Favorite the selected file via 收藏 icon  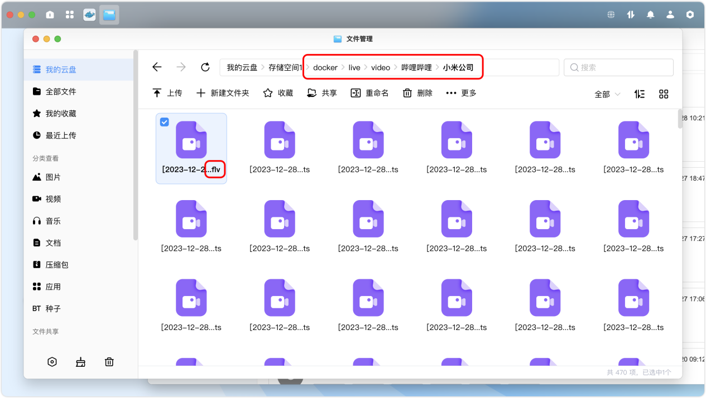(x=268, y=93)
